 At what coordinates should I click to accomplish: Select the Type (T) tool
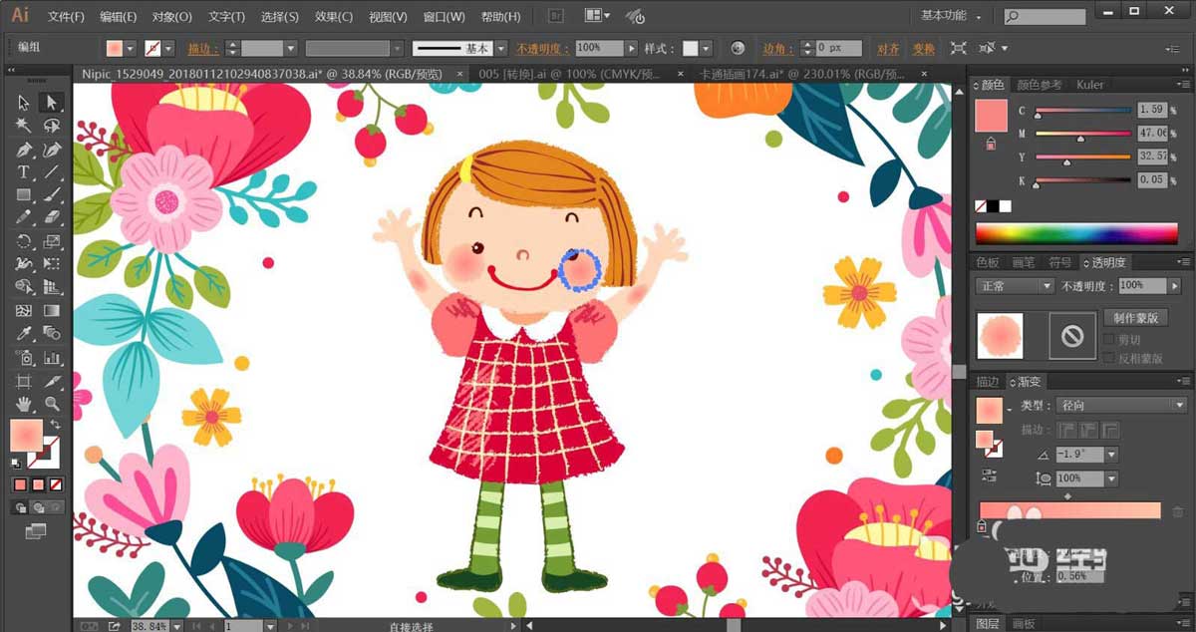[24, 172]
